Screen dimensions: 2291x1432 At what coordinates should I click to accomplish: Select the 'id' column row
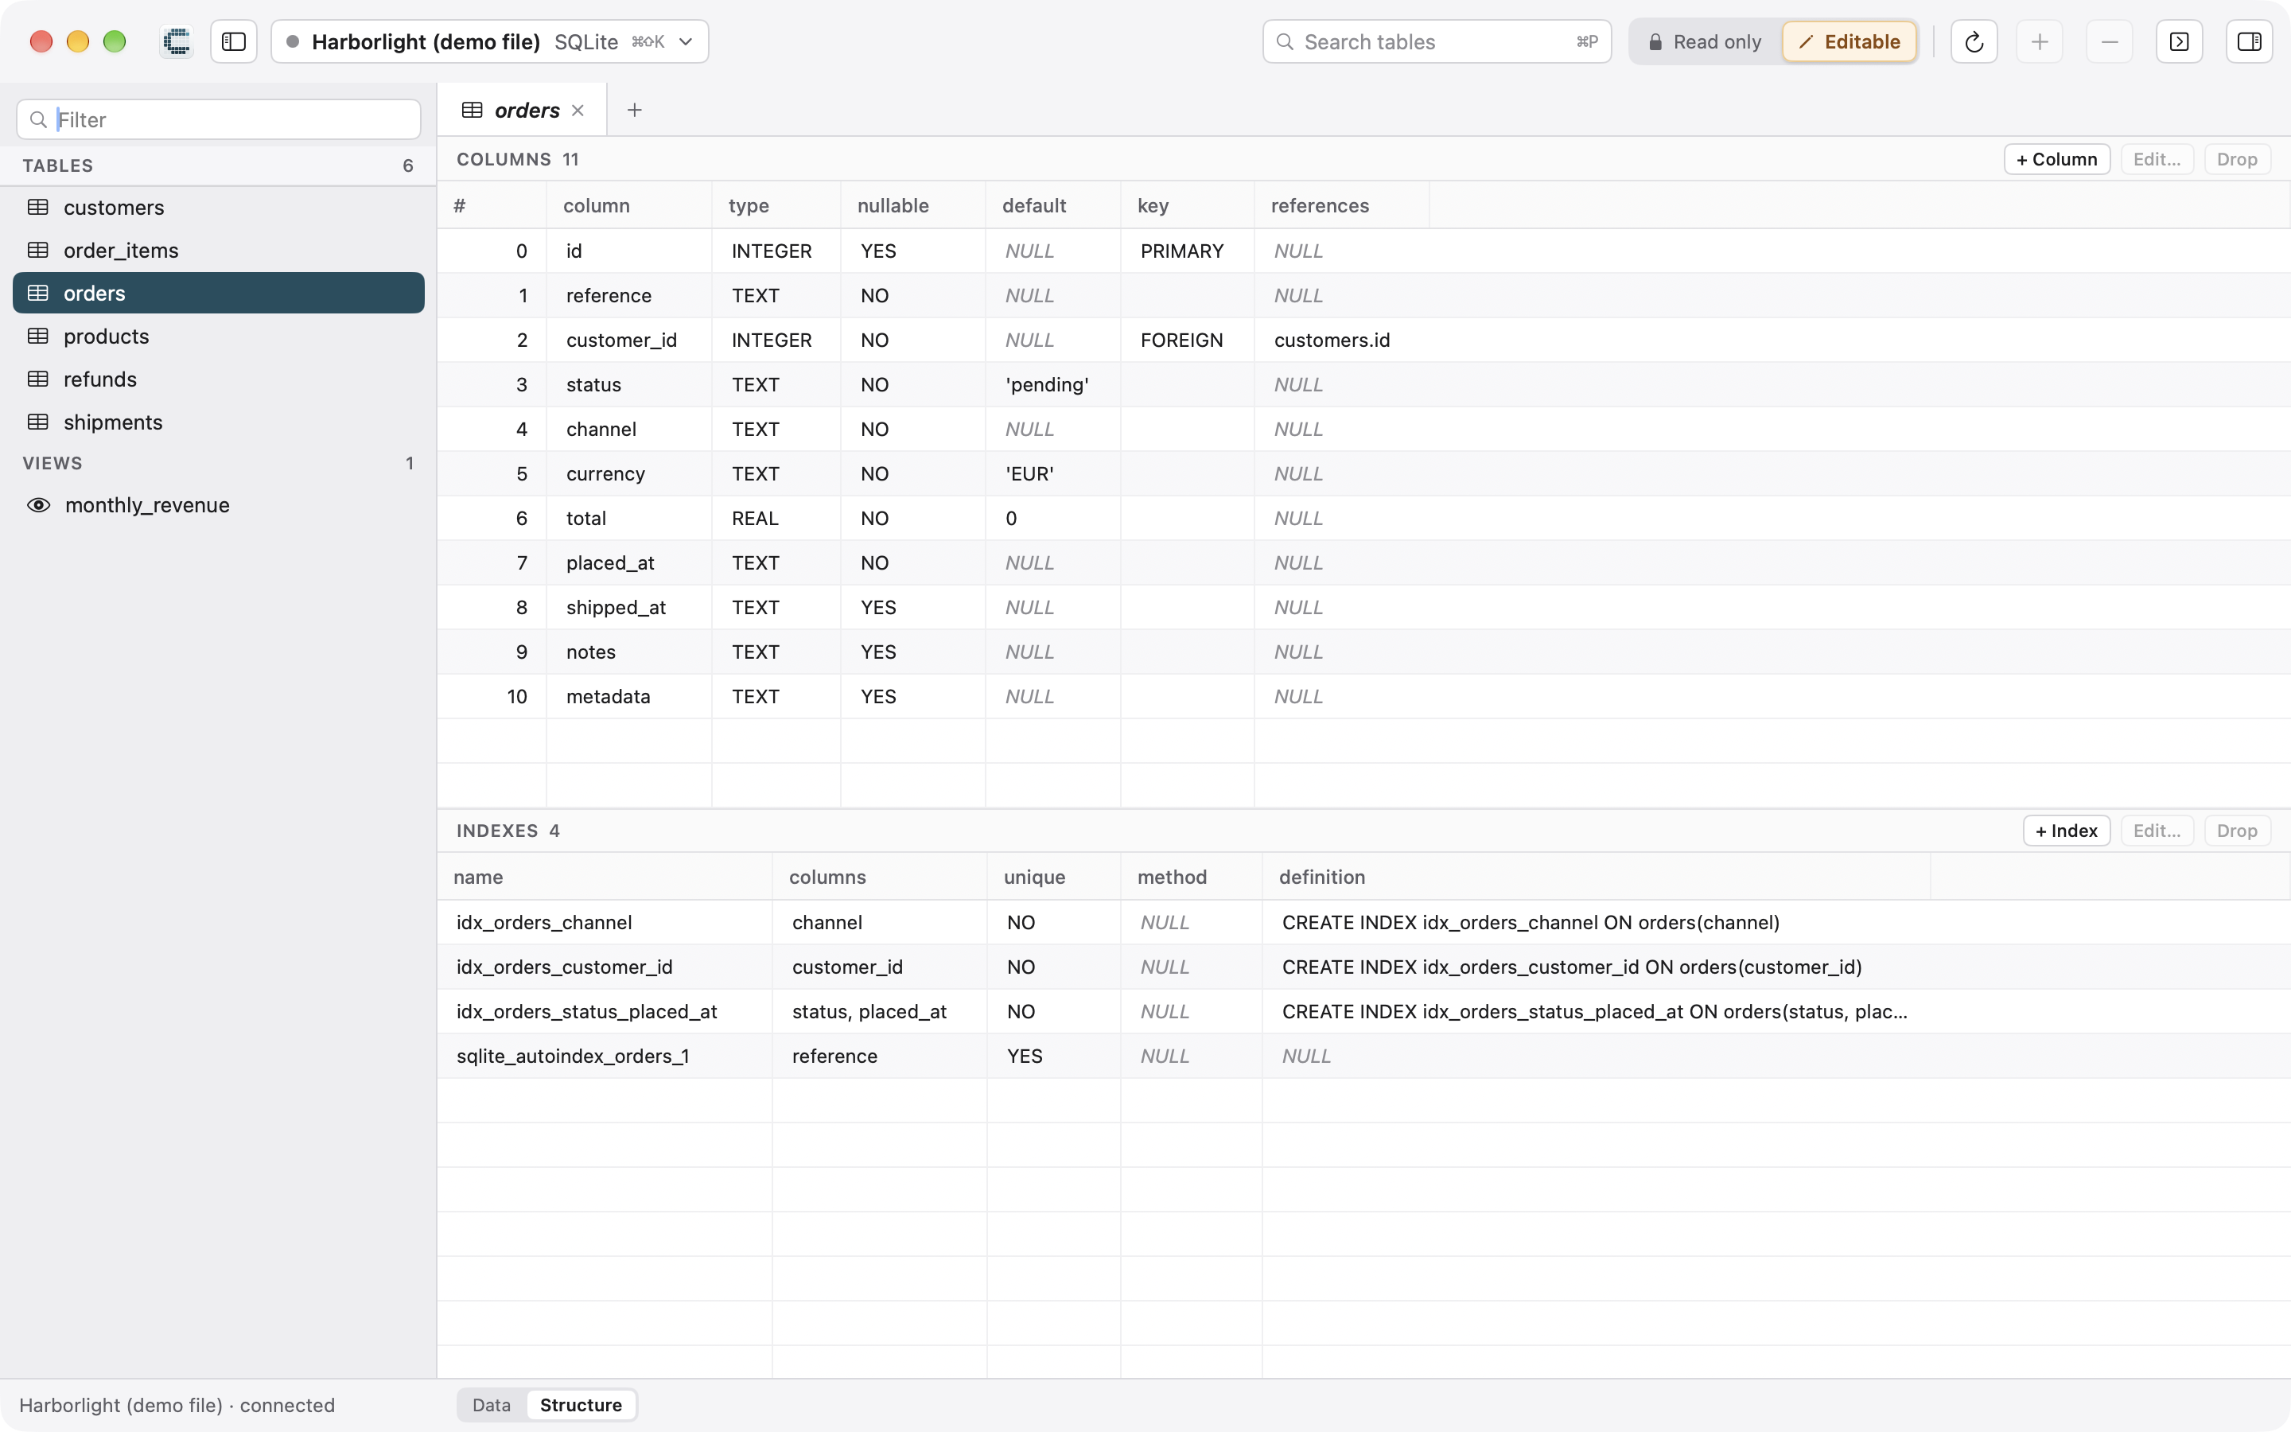pos(1363,251)
